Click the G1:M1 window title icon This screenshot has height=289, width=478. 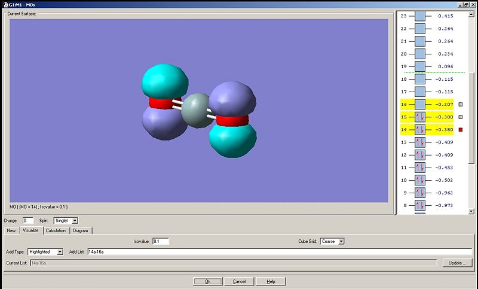[x=5, y=5]
